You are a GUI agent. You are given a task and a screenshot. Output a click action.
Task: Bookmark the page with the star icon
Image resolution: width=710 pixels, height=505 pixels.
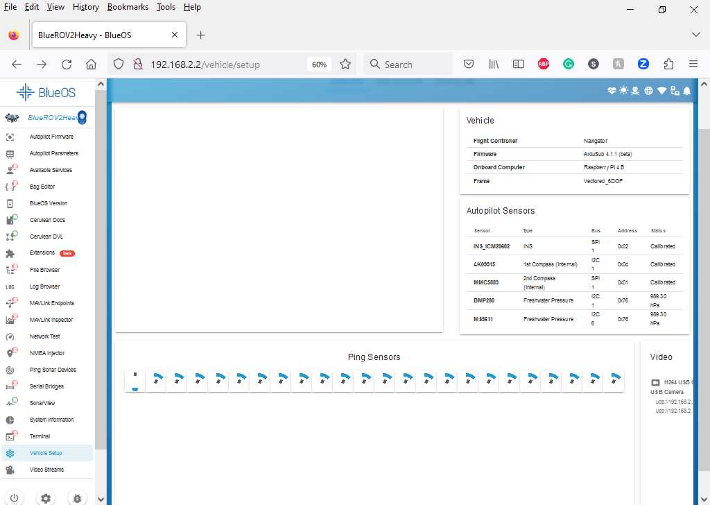click(345, 63)
